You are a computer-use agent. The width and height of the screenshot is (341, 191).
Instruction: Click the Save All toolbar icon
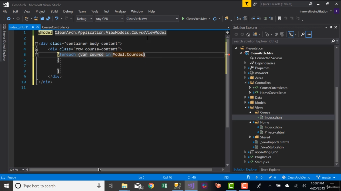[48, 19]
